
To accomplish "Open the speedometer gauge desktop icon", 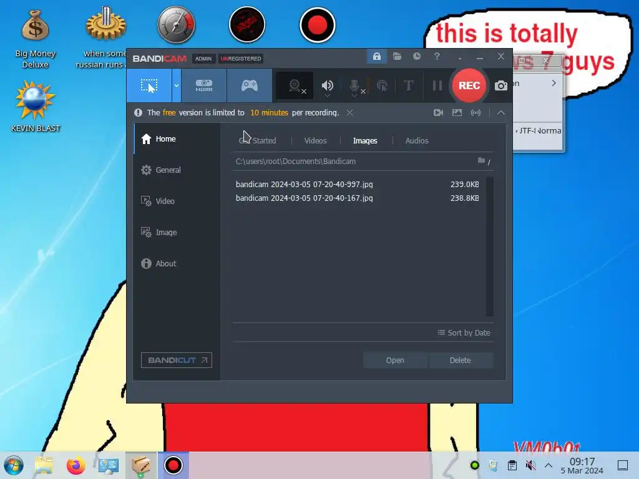I will (x=176, y=25).
